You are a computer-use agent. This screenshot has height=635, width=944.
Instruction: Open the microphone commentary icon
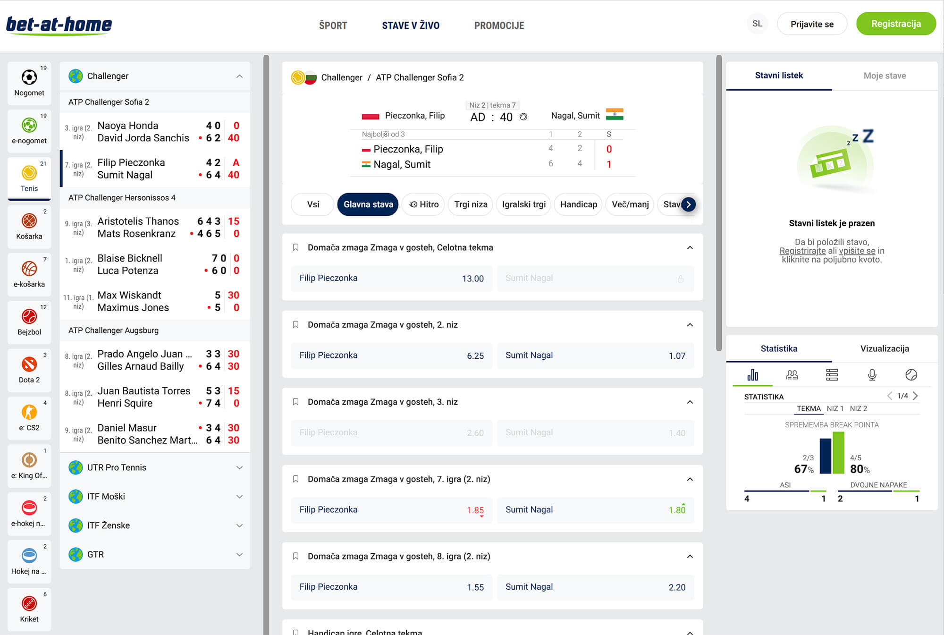(872, 375)
